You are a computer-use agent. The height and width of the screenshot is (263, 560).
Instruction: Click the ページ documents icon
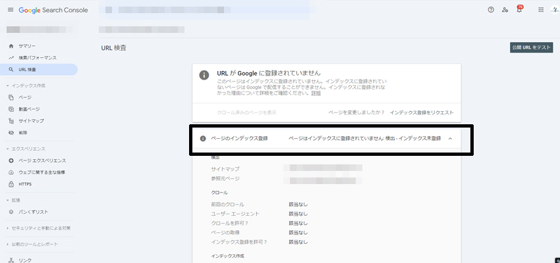tap(11, 97)
